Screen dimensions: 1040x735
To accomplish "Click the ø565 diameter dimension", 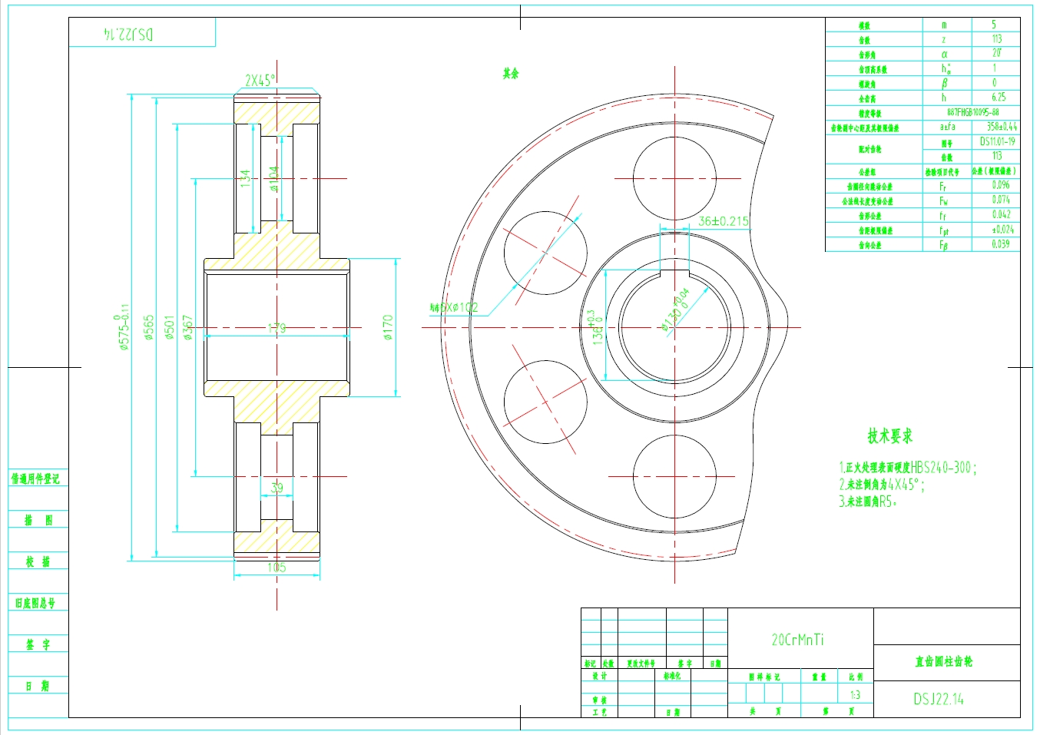I will click(149, 327).
